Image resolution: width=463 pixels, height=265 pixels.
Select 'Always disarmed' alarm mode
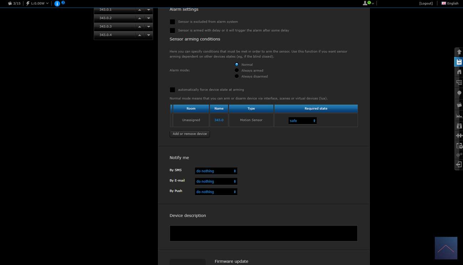tap(236, 76)
